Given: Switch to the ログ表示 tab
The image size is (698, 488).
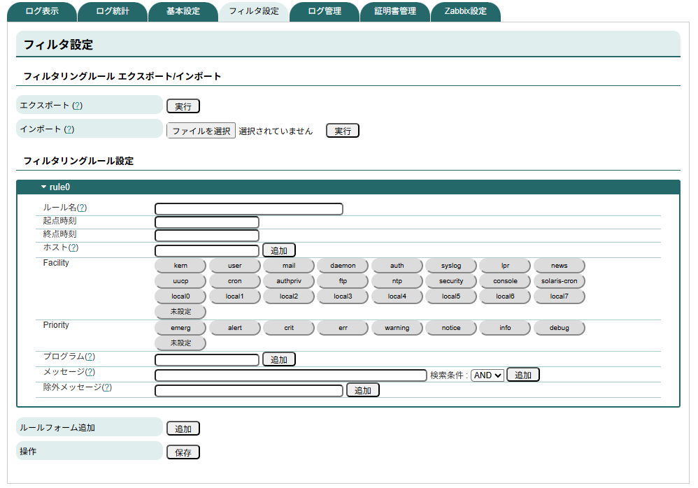Looking at the screenshot, I should (40, 11).
